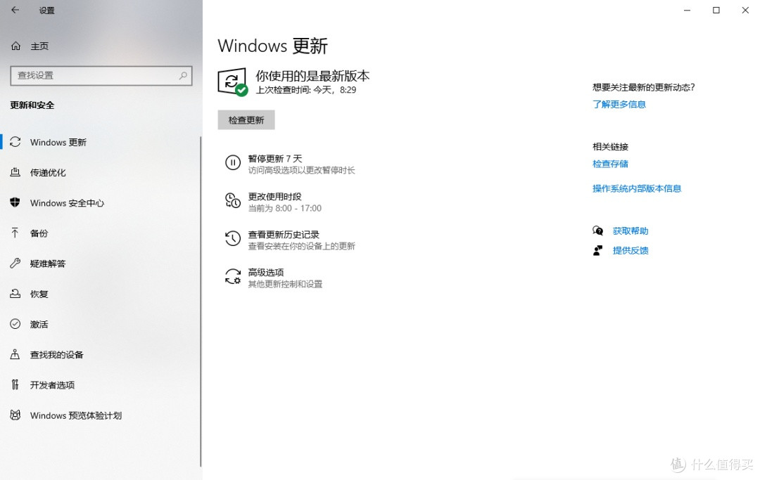
Task: Select Windows 更新 in the sidebar
Action: pos(58,142)
